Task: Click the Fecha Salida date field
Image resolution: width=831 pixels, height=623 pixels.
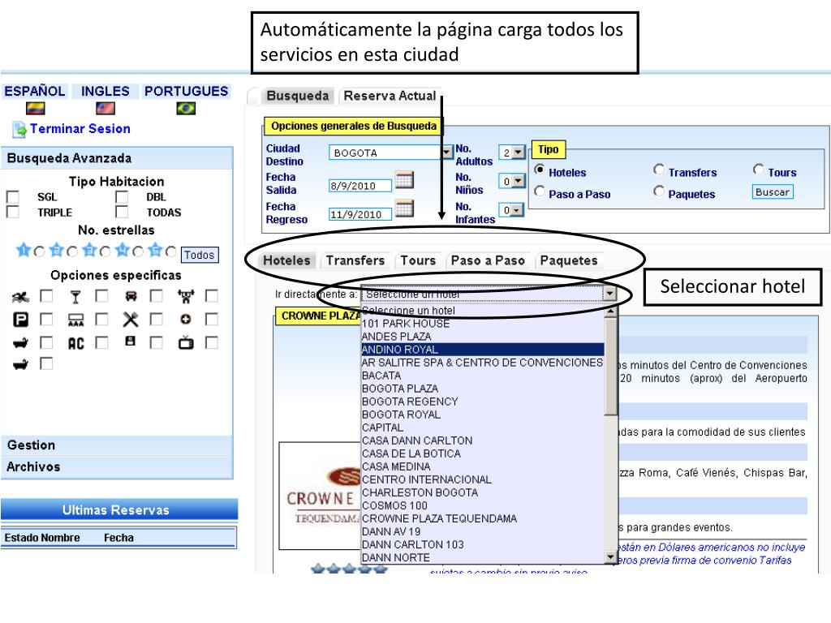Action: tap(360, 186)
